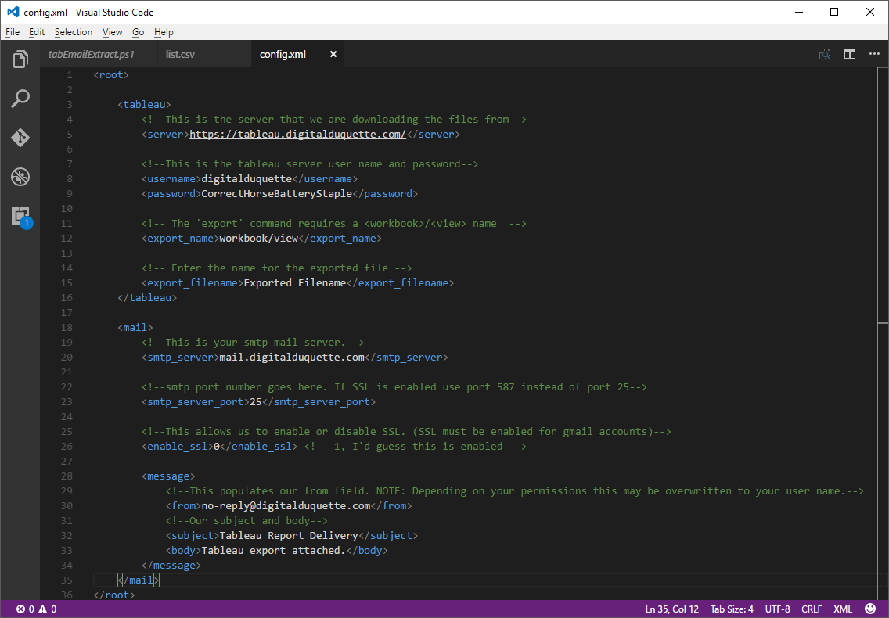Minimize the Visual Studio Code window
The image size is (889, 618).
point(800,12)
